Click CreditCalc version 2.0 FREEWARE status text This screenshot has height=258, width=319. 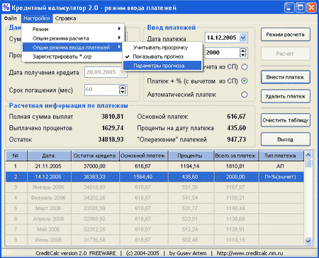click(x=76, y=254)
